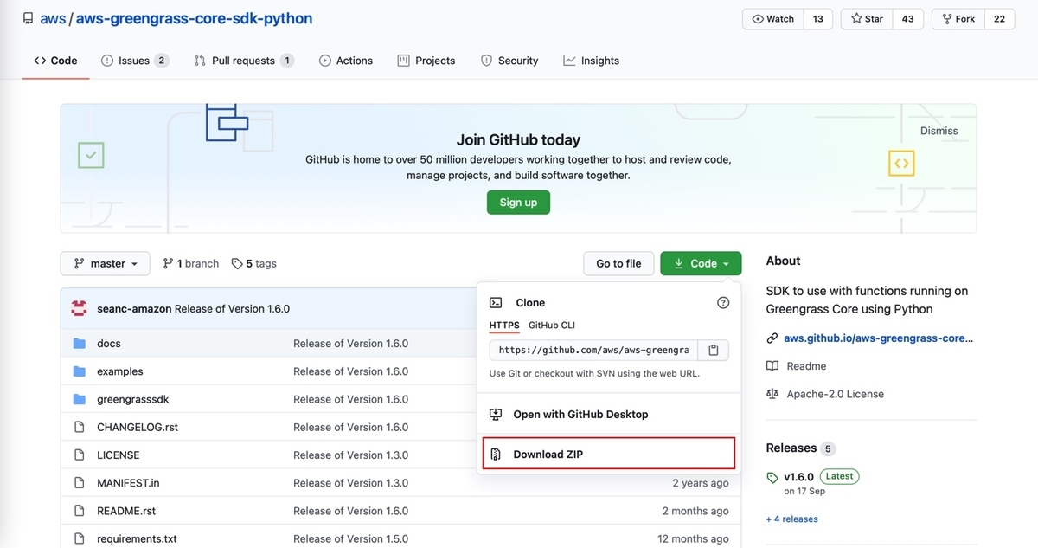This screenshot has width=1038, height=548.
Task: Collapse the green Code dropdown button
Action: click(x=701, y=263)
